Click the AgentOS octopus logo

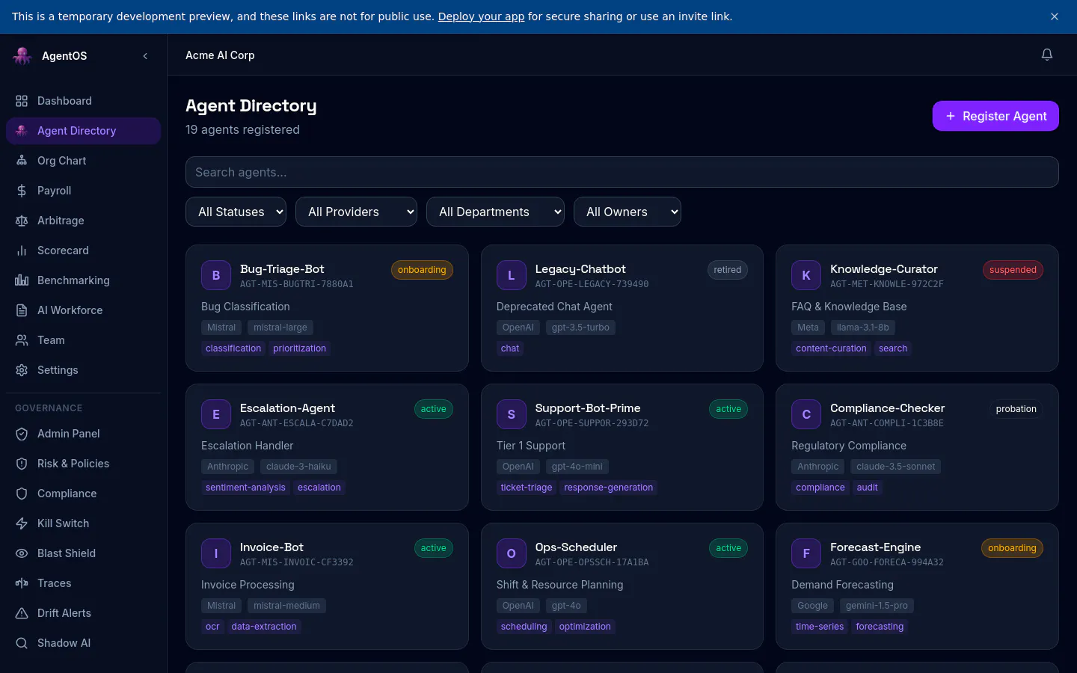click(22, 55)
